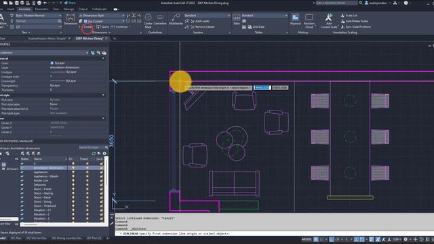Click the Undo arrow in Quick Access
The image size is (434, 244).
click(x=45, y=3)
